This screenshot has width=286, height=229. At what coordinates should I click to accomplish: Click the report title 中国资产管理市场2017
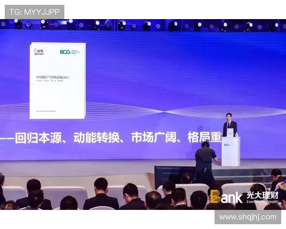tap(52, 76)
